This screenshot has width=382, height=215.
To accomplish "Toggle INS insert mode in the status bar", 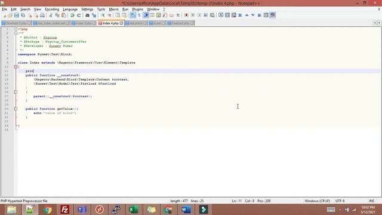I will pos(371,201).
